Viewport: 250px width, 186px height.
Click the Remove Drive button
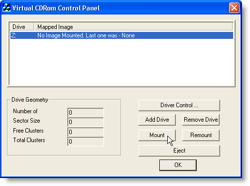[201, 120]
